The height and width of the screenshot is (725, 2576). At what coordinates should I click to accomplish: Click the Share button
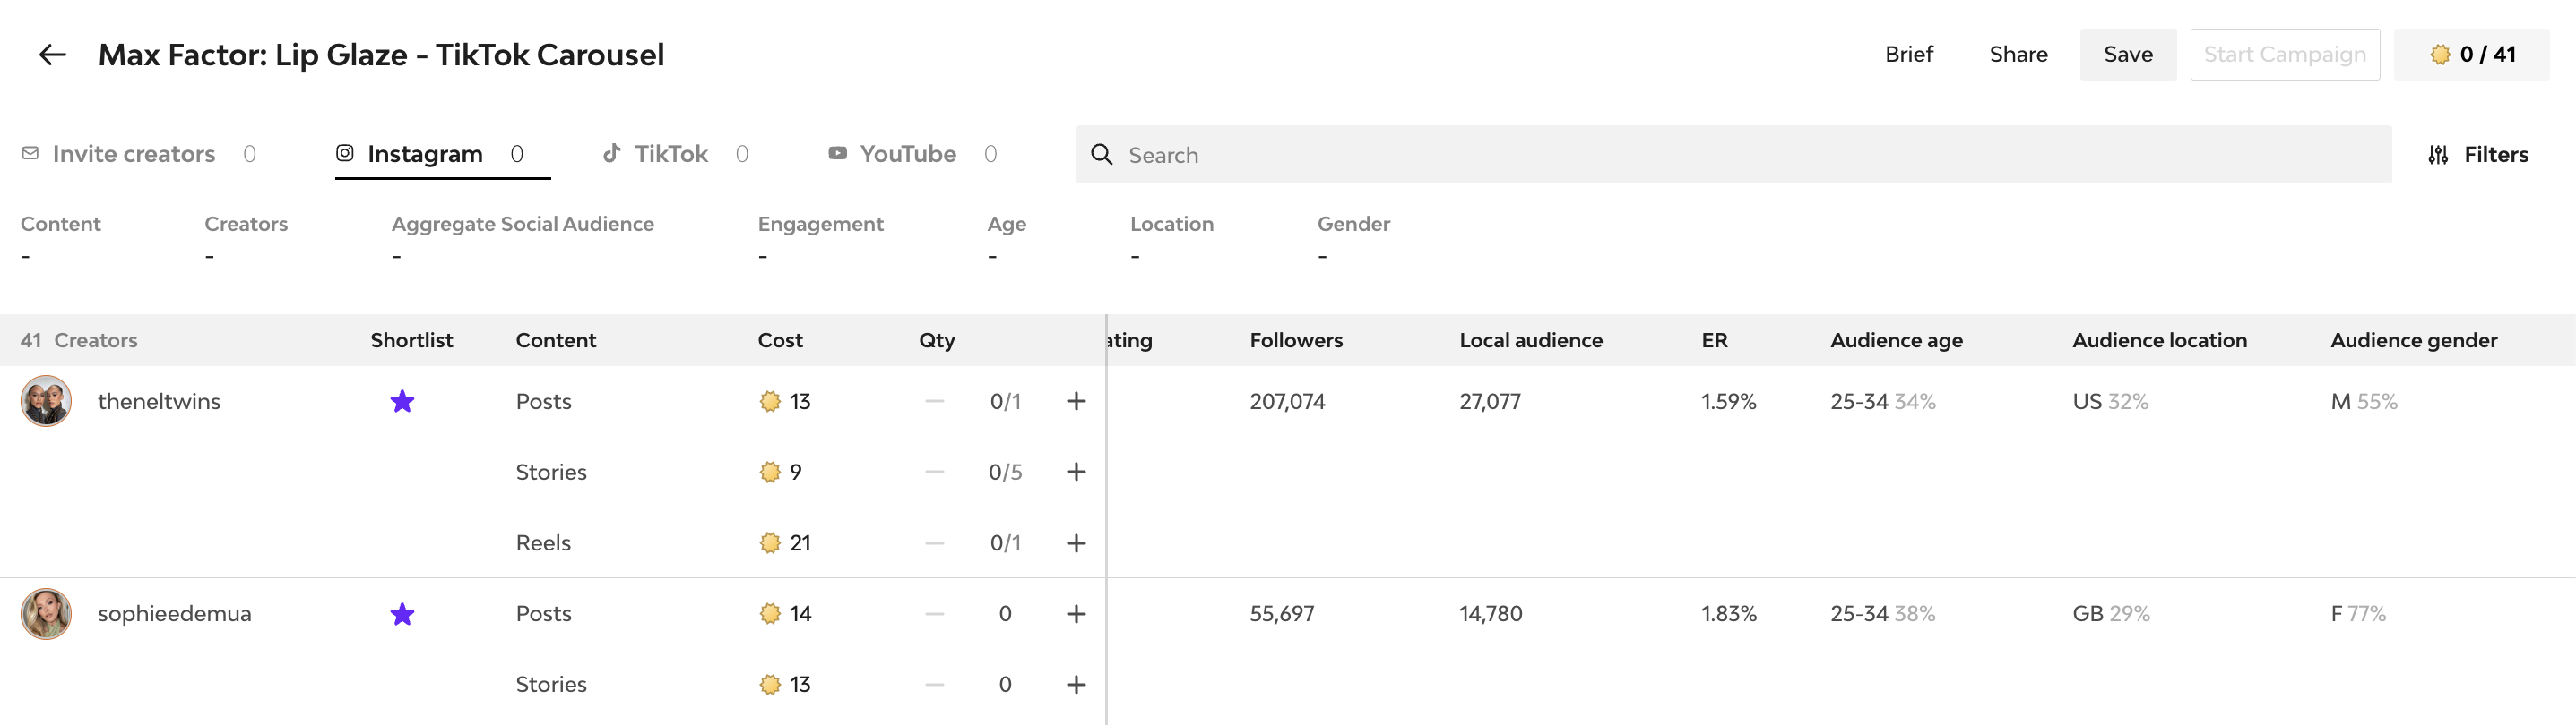tap(2018, 54)
